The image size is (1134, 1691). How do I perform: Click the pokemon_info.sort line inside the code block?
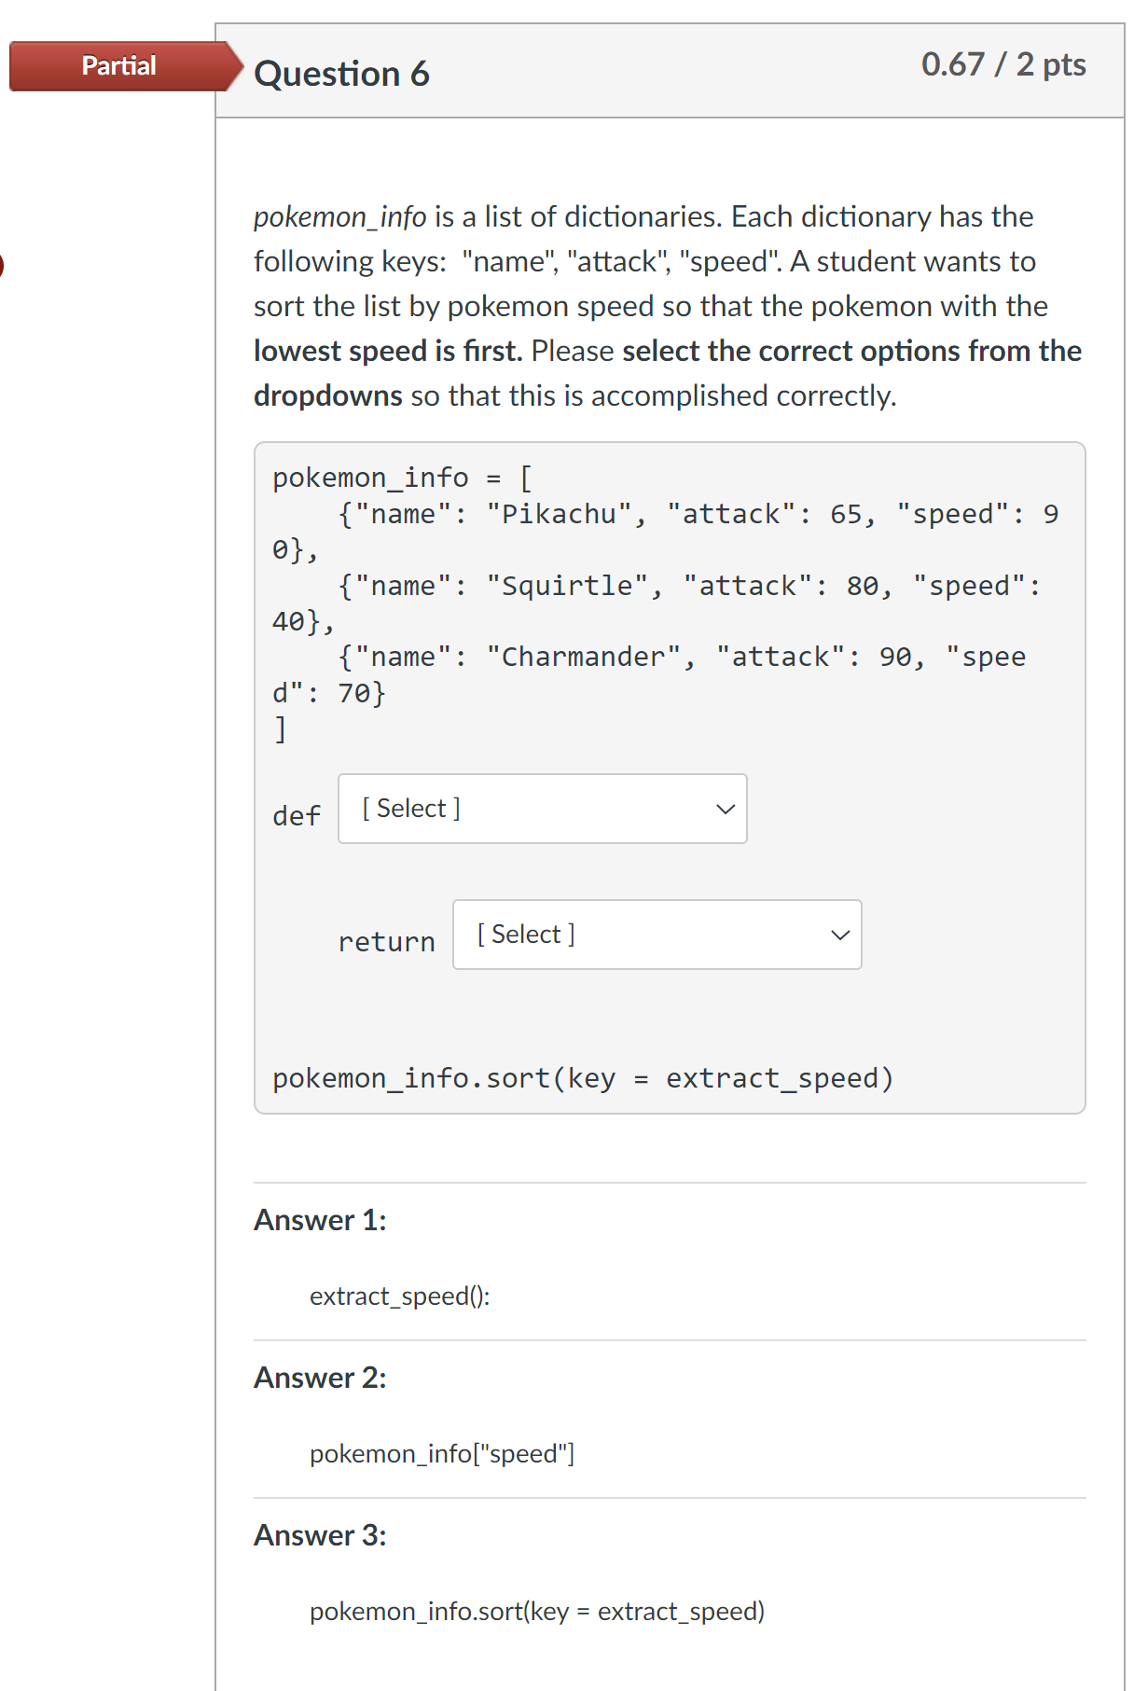coord(583,1078)
